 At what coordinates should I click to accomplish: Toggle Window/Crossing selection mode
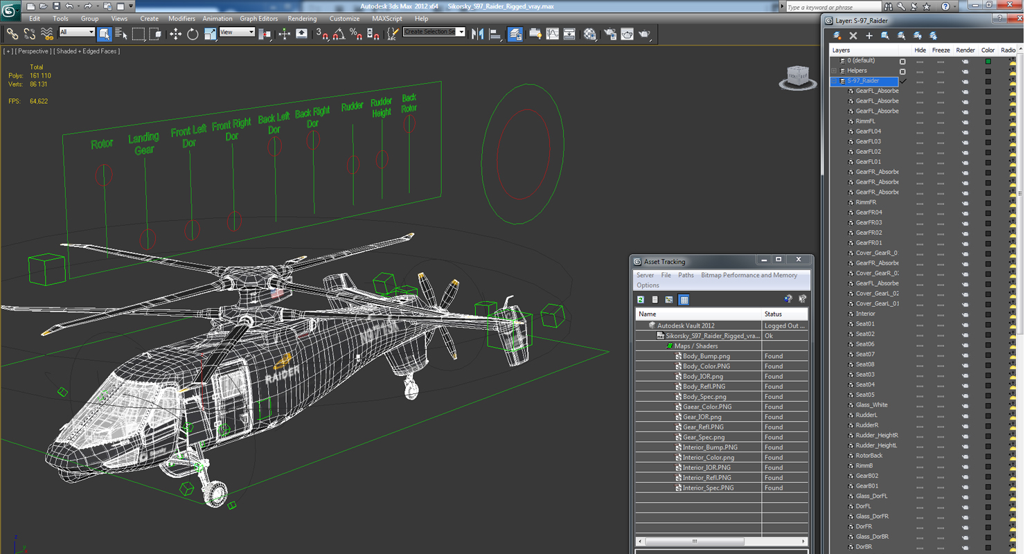click(x=156, y=33)
